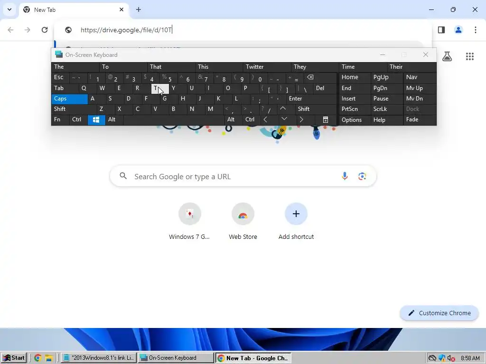Viewport: 486px width, 364px height.
Task: Click the PgDn key
Action: click(387, 88)
